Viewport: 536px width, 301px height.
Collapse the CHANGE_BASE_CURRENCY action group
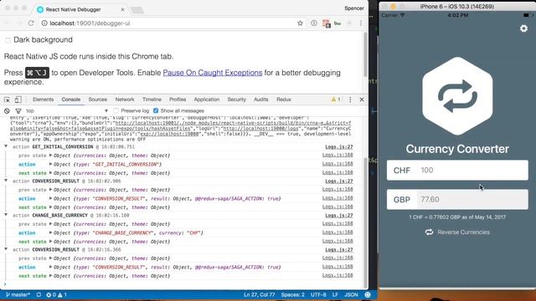point(6,215)
